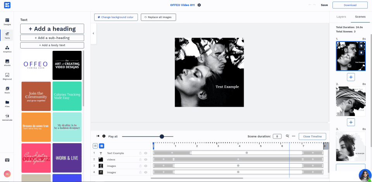Screen dimensions: 372x182
Task: Collapse the left text panel arrow
Action: click(x=93, y=33)
